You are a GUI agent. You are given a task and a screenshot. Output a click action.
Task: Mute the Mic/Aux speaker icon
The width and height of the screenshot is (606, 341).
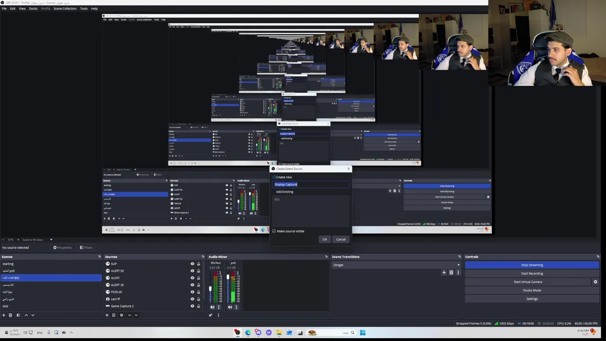coord(212,307)
